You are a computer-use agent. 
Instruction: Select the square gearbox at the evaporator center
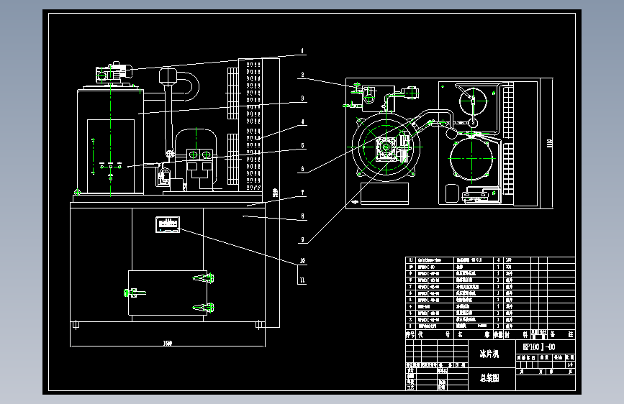tap(386, 148)
